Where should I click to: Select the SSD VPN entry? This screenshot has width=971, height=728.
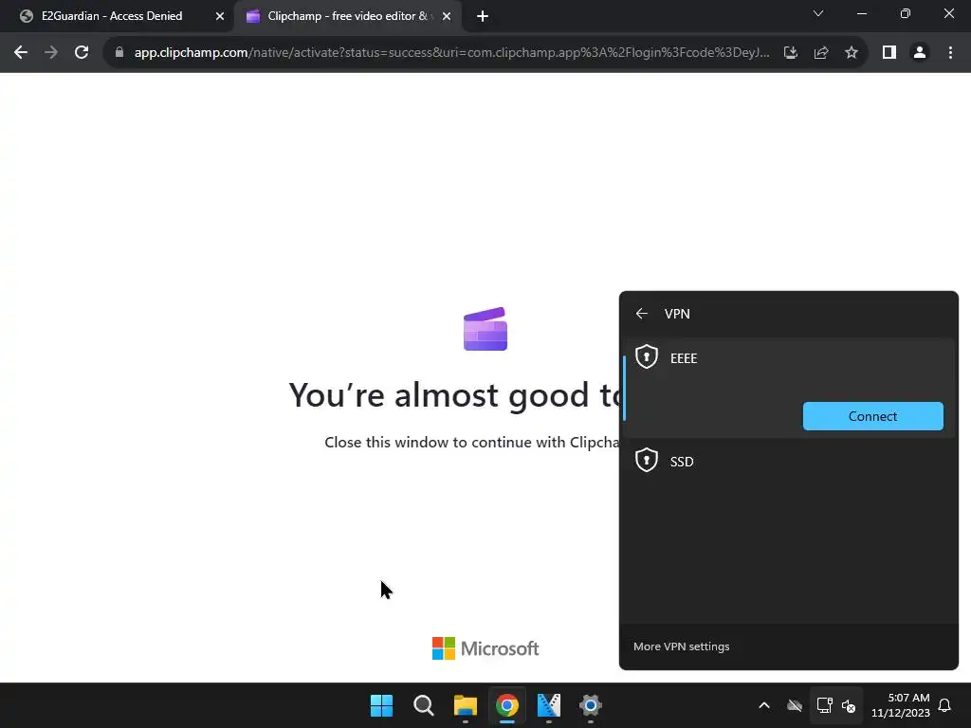pos(788,462)
